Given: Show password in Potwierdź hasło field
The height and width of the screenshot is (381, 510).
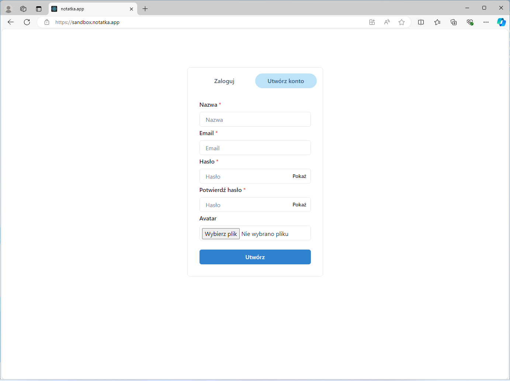Looking at the screenshot, I should (299, 205).
